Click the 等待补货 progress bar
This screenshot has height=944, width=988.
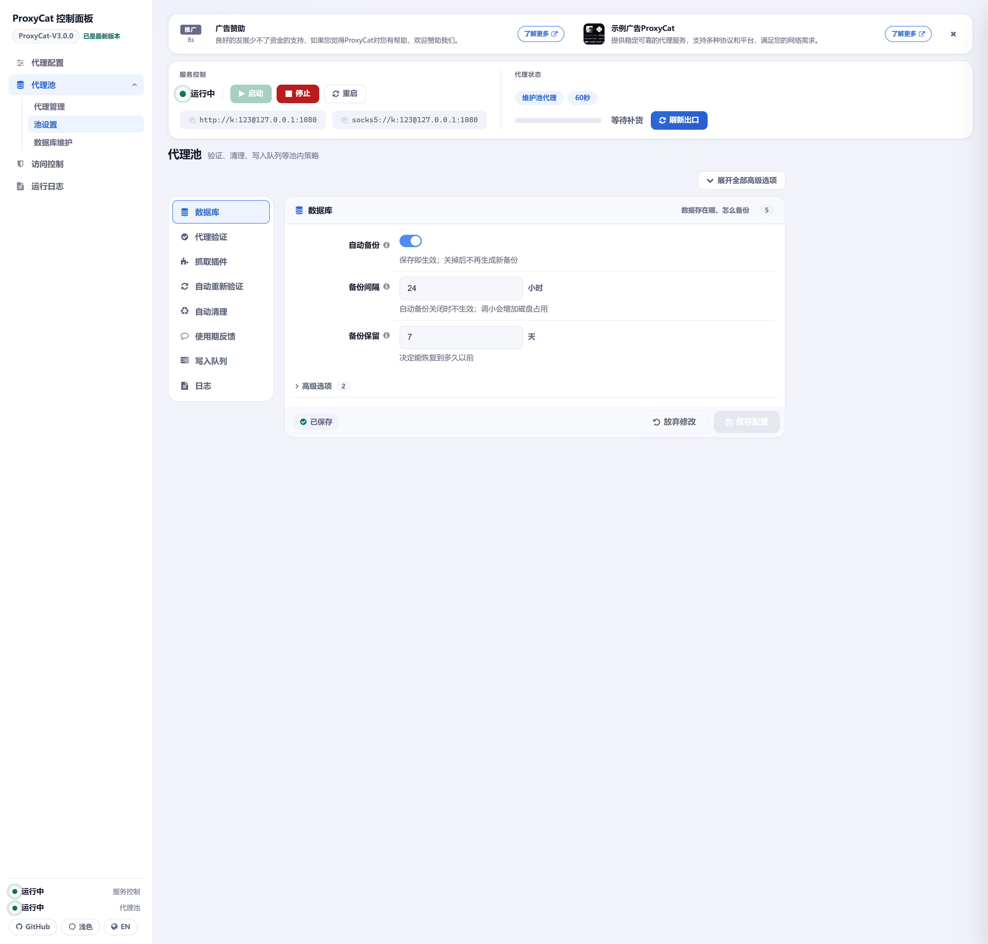point(558,120)
